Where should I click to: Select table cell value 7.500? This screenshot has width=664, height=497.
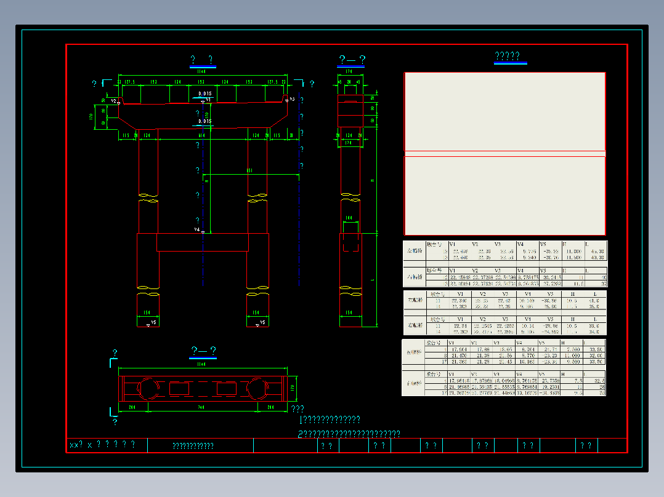[x=573, y=350]
